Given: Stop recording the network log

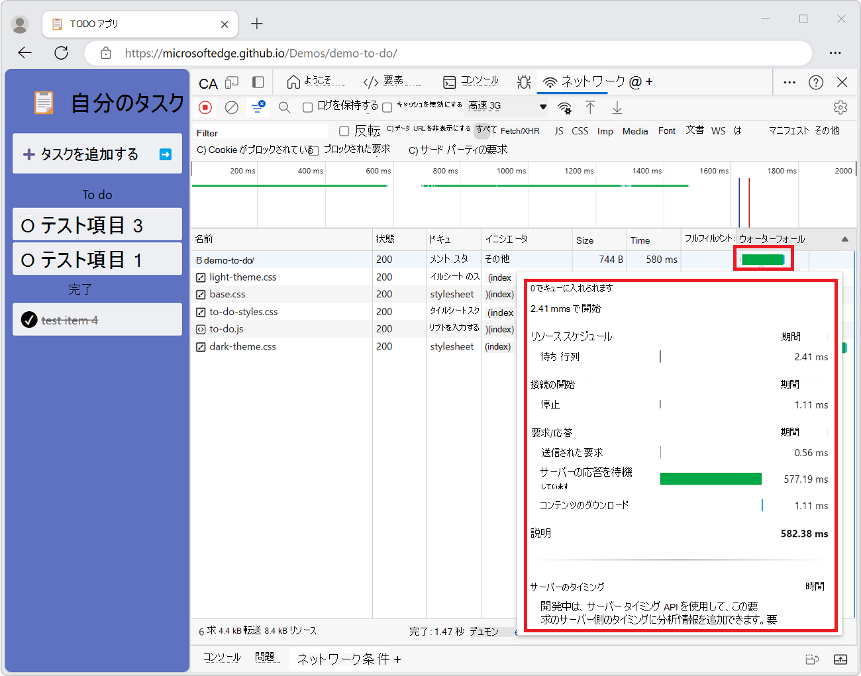Looking at the screenshot, I should [x=205, y=107].
